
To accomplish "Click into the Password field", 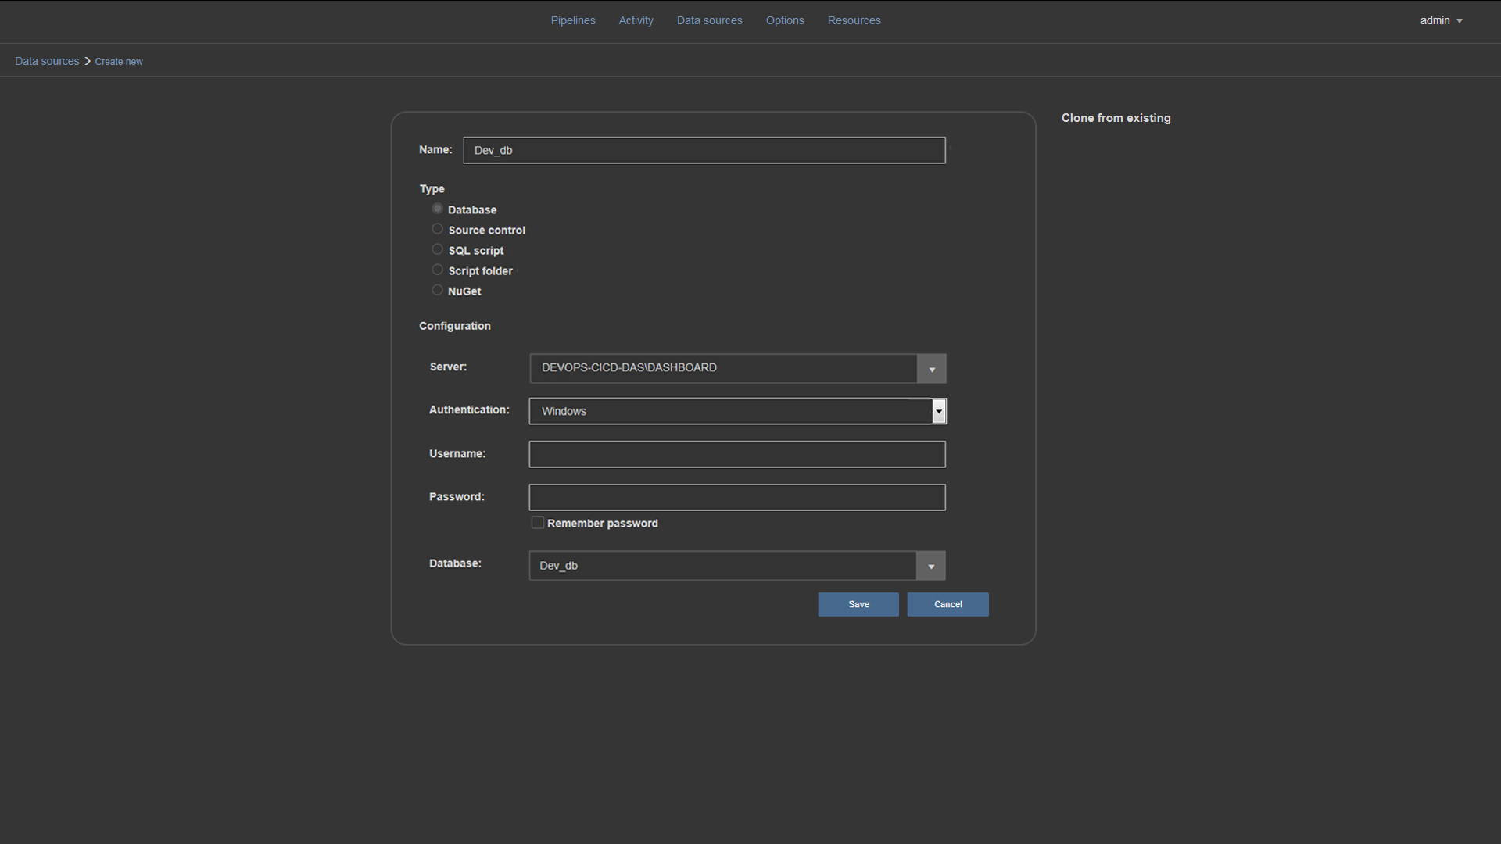I will pos(737,497).
